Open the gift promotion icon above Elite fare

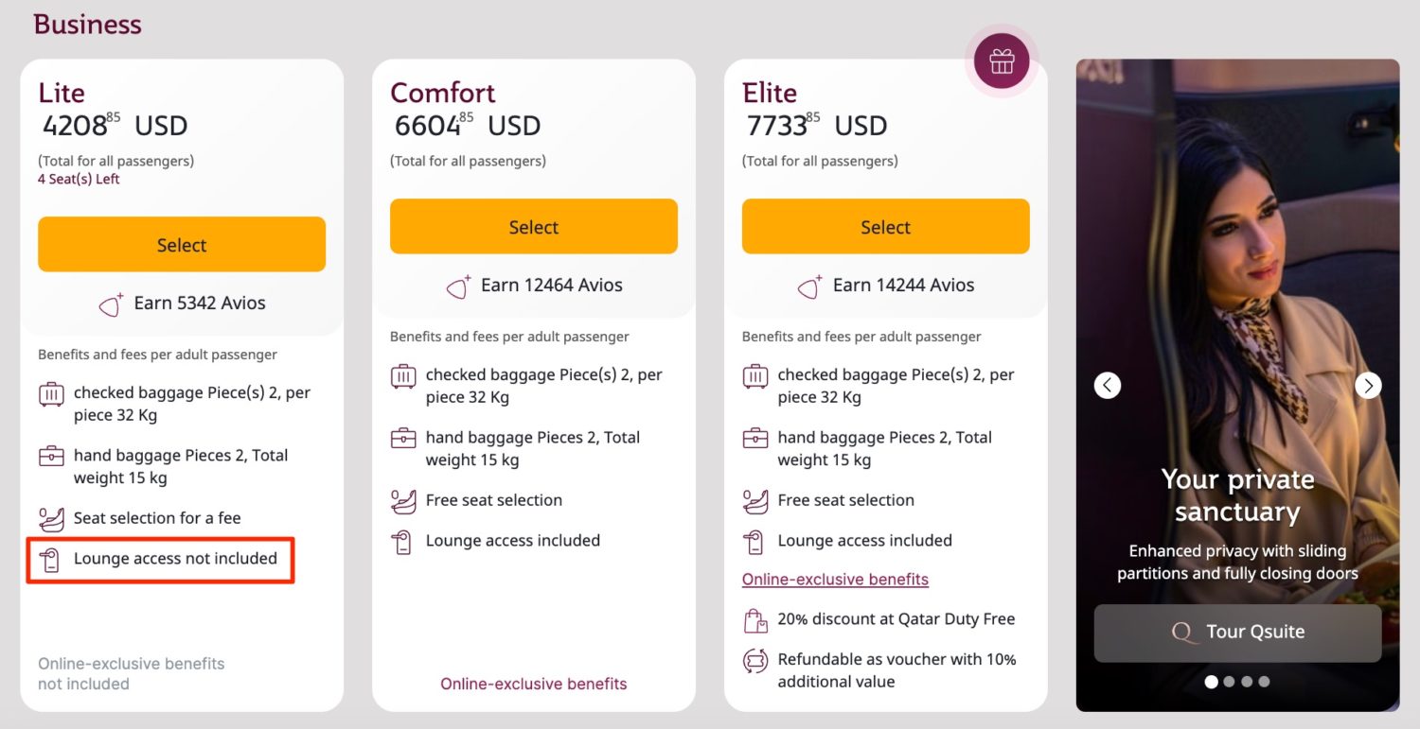[x=1001, y=60]
